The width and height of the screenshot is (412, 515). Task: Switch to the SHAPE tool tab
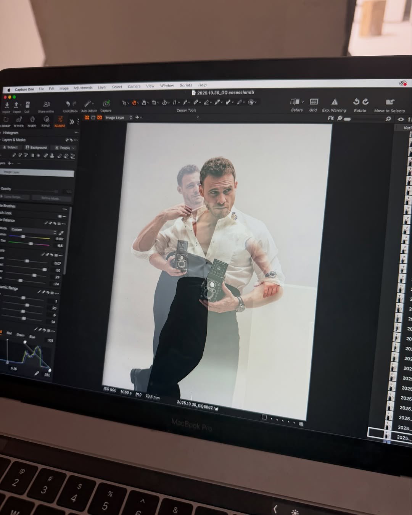32,121
